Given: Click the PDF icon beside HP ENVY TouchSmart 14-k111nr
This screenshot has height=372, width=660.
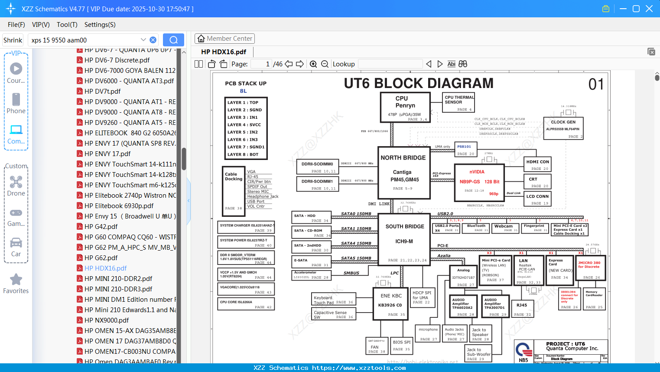Looking at the screenshot, I should (x=80, y=164).
